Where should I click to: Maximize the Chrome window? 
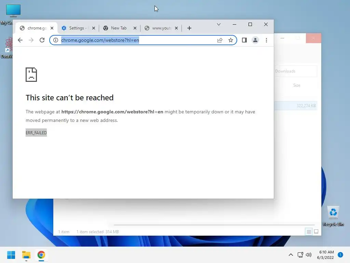250,24
